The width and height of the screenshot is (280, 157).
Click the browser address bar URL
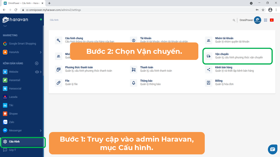(x=53, y=10)
